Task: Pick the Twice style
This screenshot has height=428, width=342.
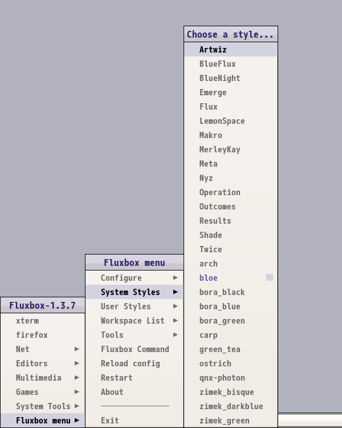Action: coord(231,249)
